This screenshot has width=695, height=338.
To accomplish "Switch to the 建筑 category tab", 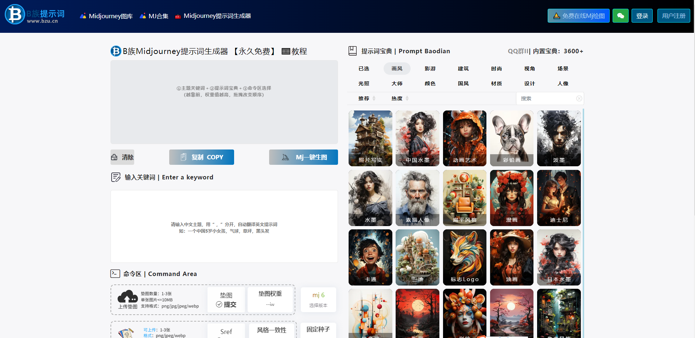I will click(x=463, y=69).
